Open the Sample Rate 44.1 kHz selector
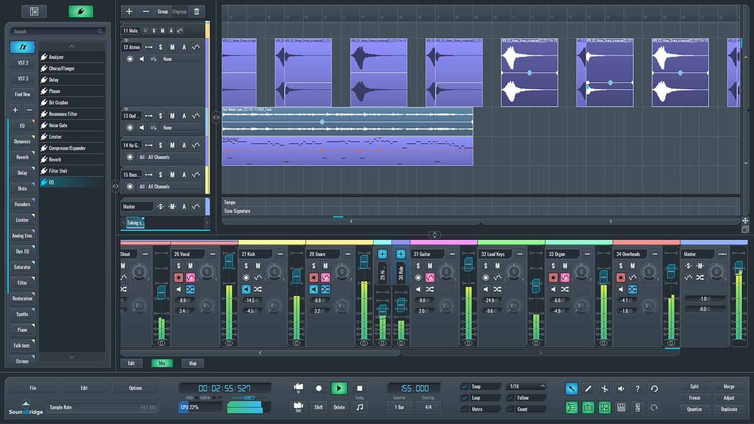 pyautogui.click(x=102, y=407)
